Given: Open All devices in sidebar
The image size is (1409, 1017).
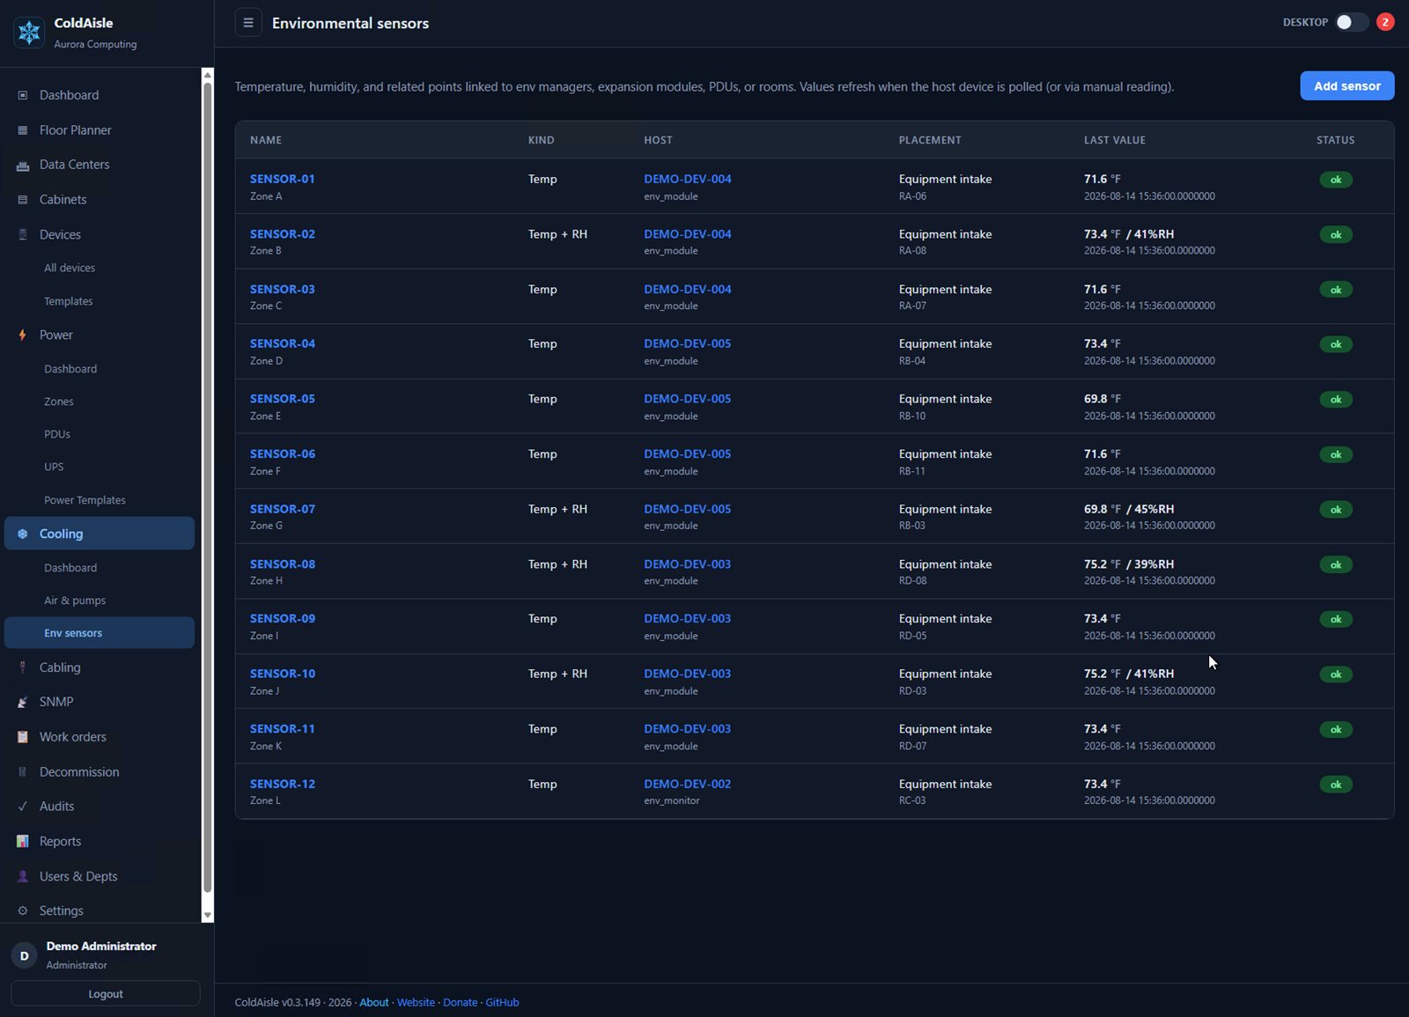Looking at the screenshot, I should [x=70, y=268].
